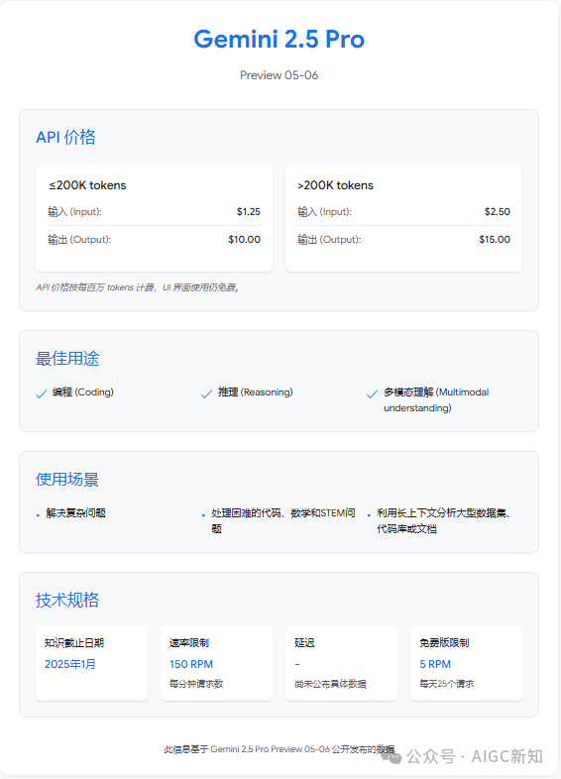Select the 最佳用途 section heading
Screen dimensions: 561x779
pos(67,358)
